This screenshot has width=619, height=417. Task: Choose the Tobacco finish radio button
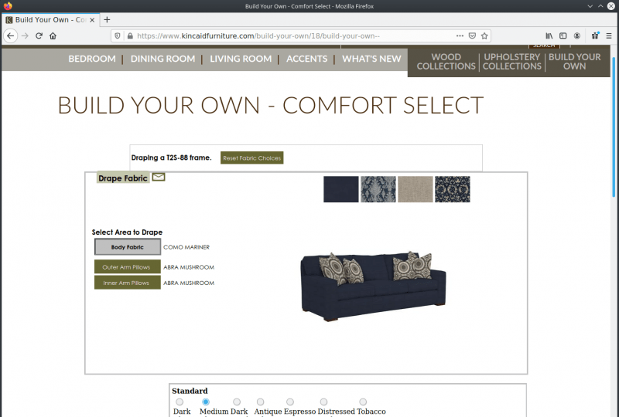pos(363,402)
